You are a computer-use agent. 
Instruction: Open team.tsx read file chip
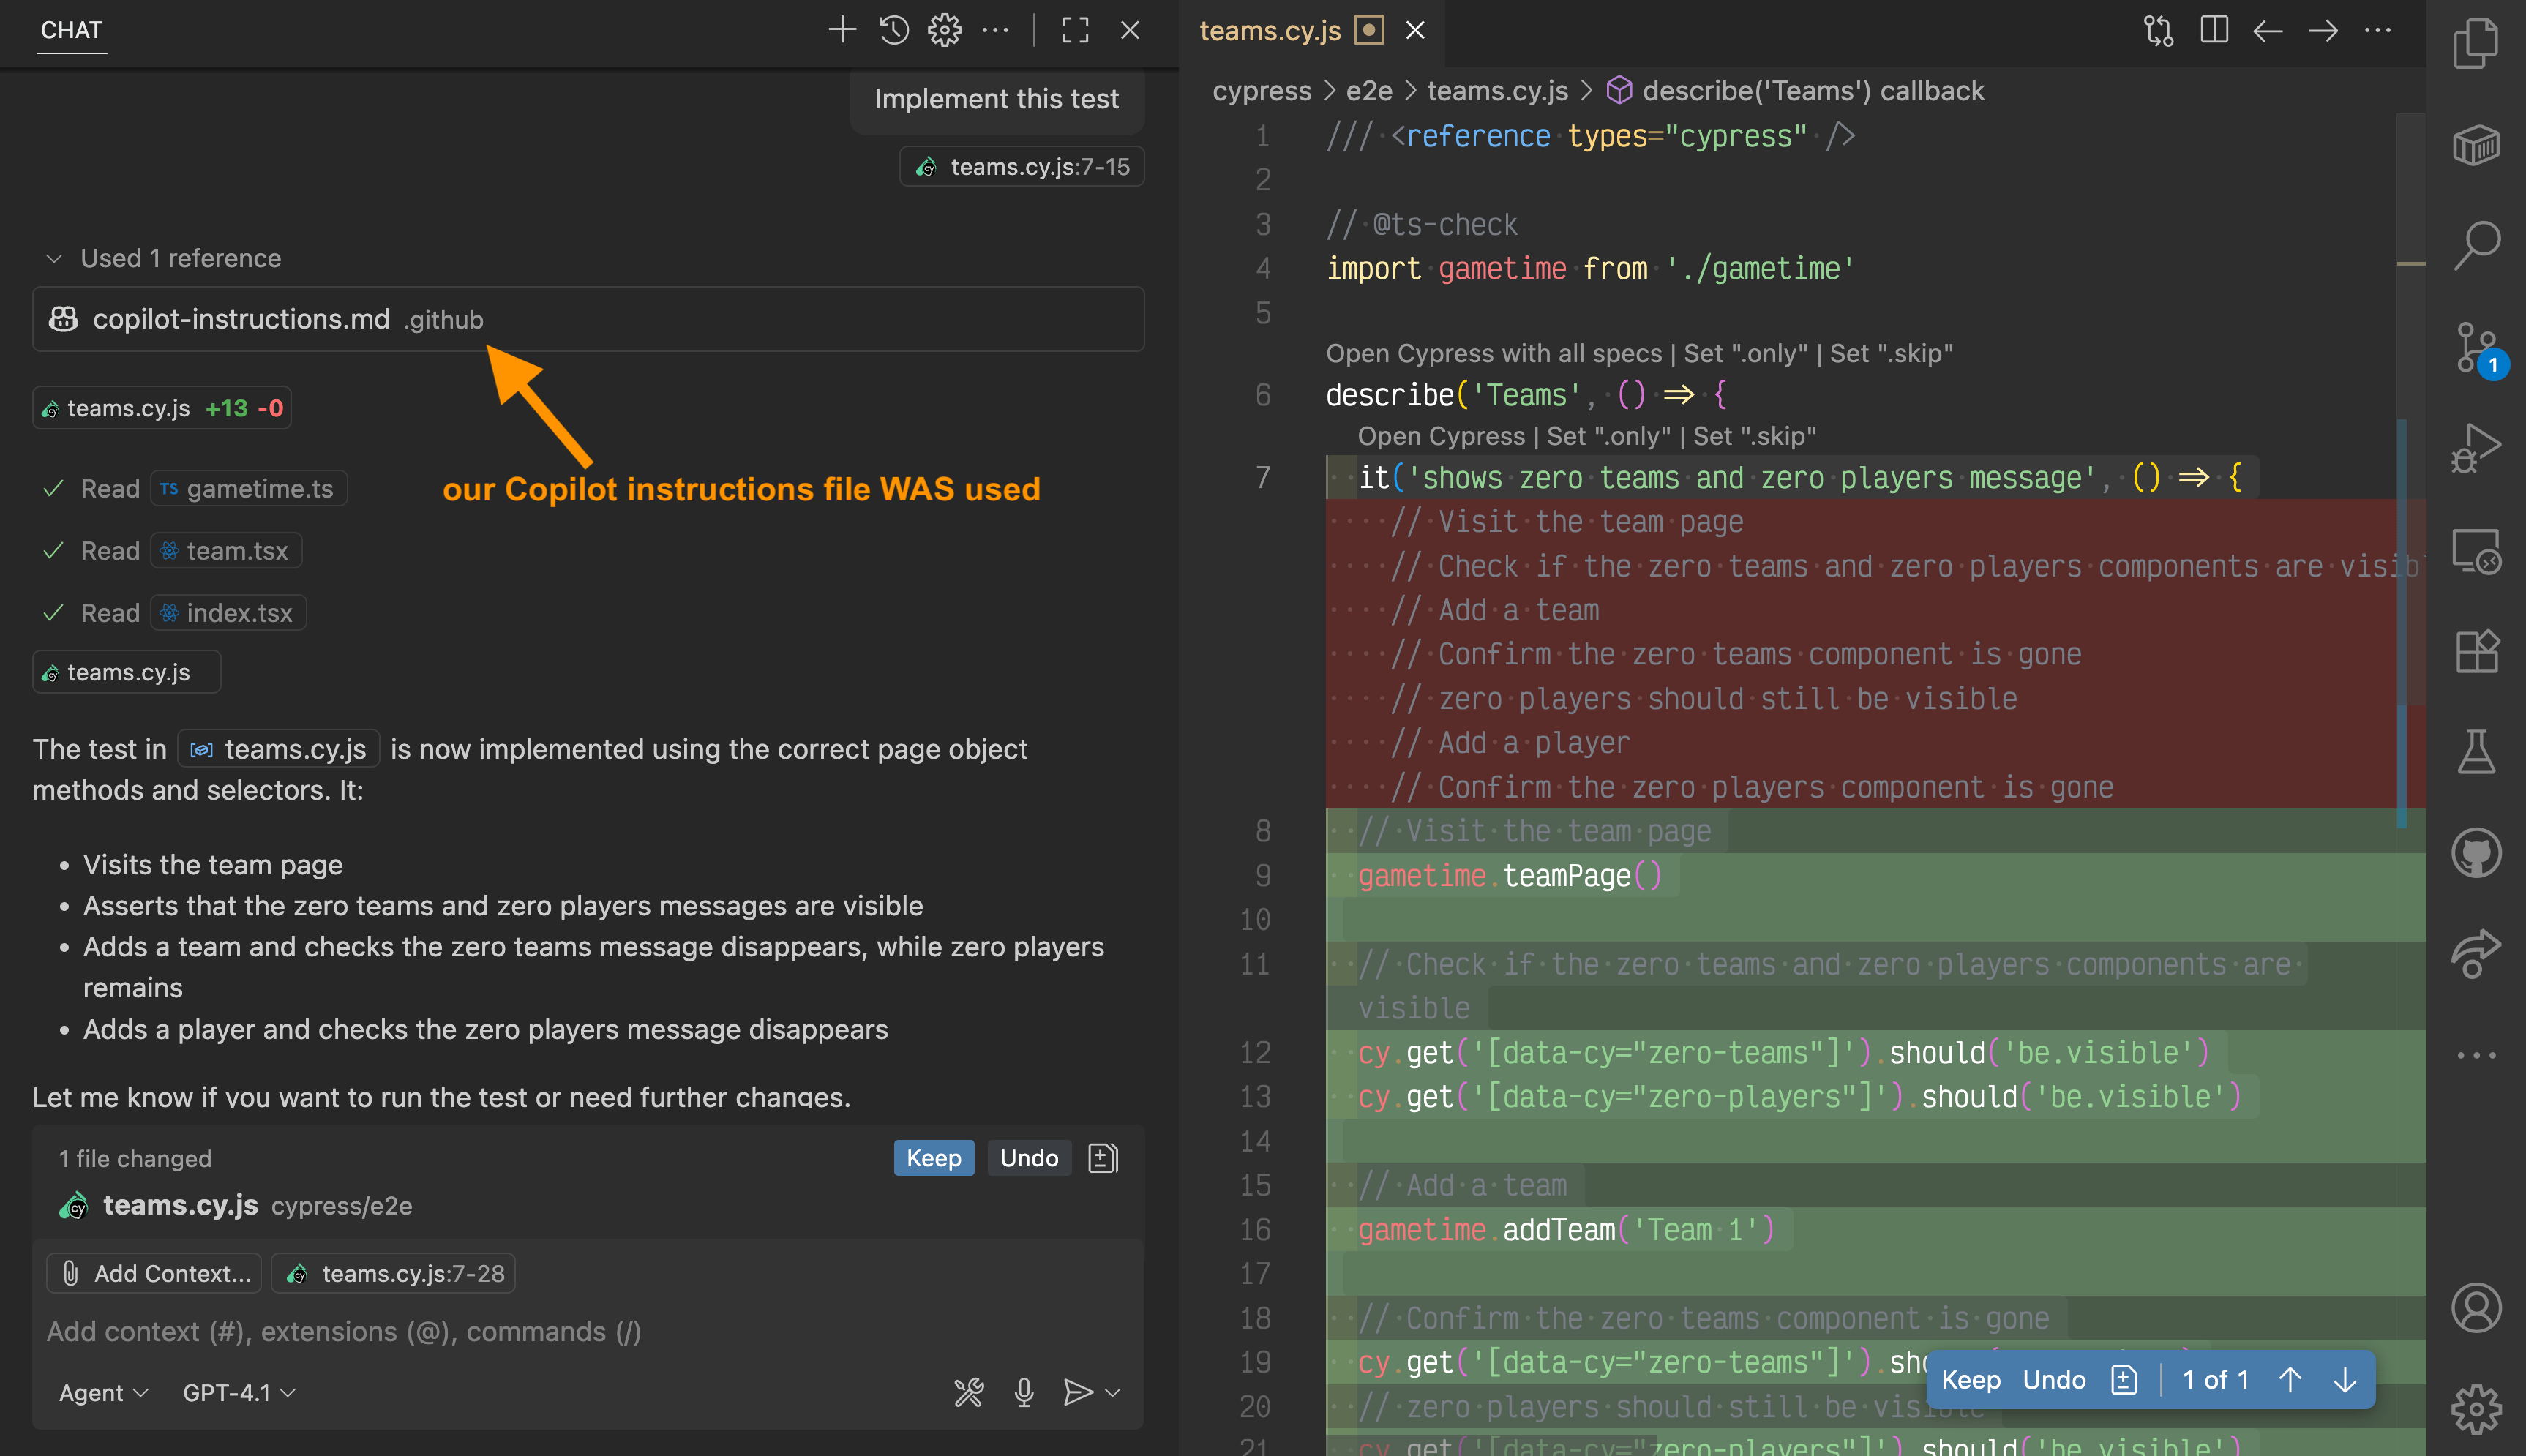226,550
